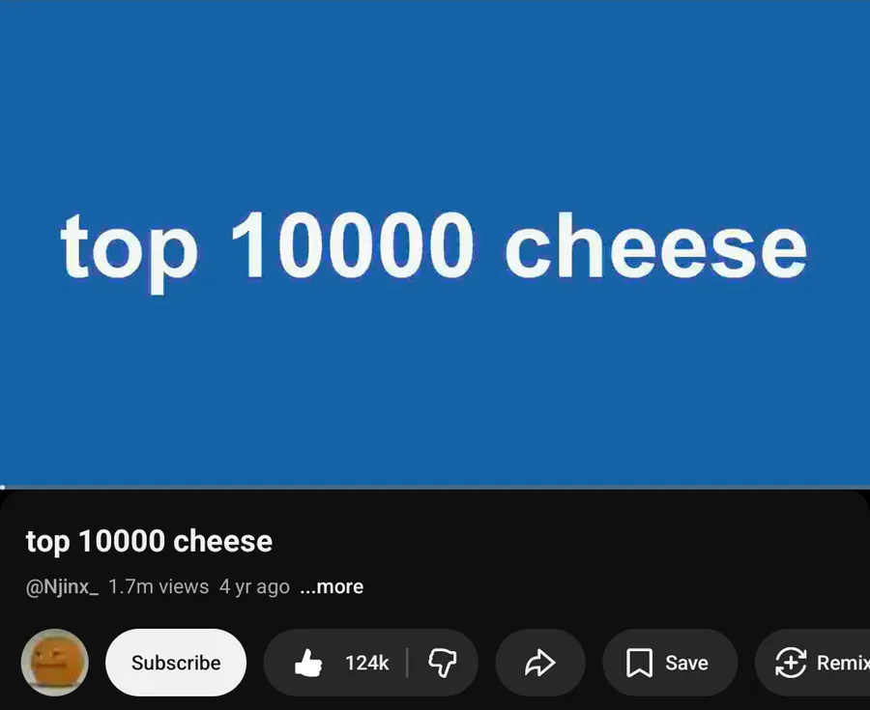Screen dimensions: 870x710
Task: Click the blue background of the video player
Action: coord(435,97)
